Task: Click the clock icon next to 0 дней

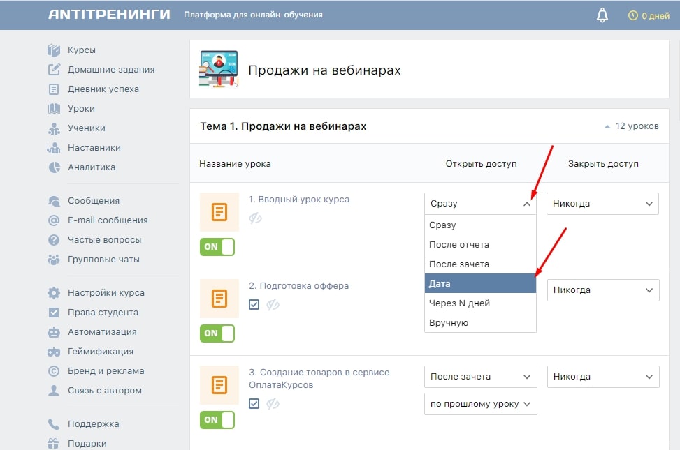Action: click(633, 15)
